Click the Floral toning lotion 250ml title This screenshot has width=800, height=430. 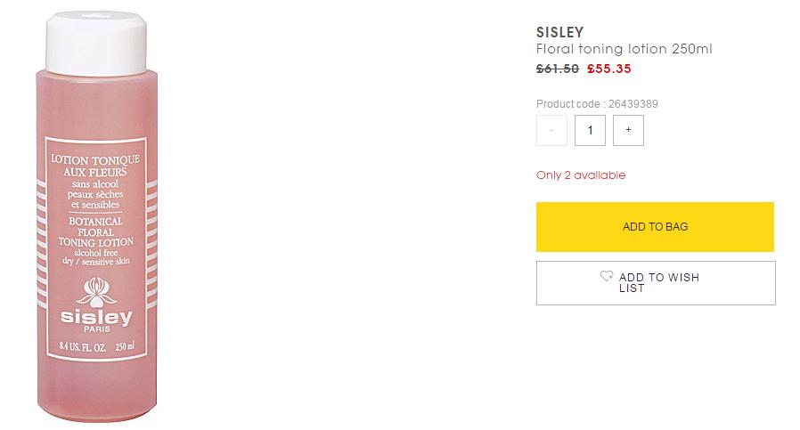click(624, 50)
